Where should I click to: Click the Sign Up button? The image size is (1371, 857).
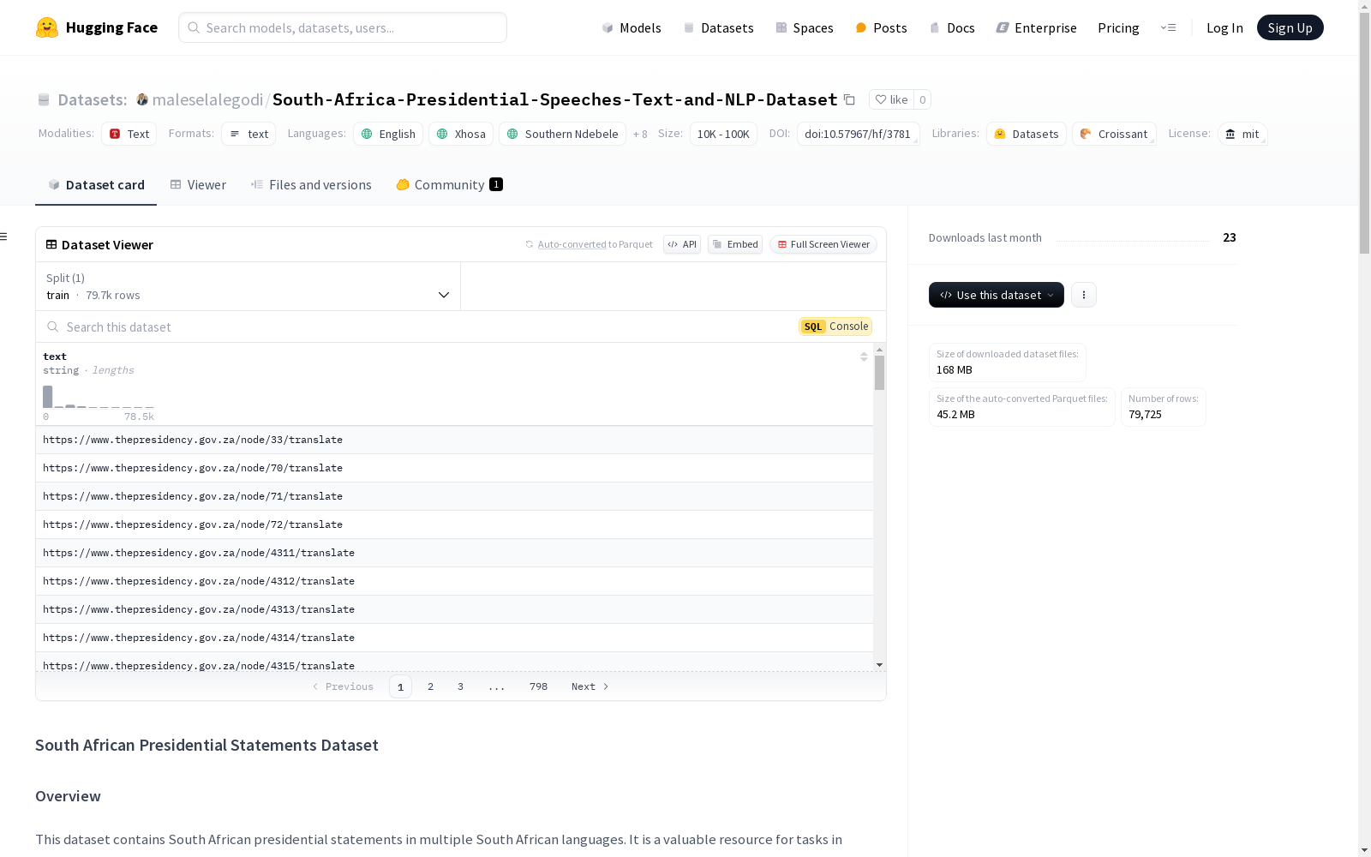pyautogui.click(x=1290, y=27)
